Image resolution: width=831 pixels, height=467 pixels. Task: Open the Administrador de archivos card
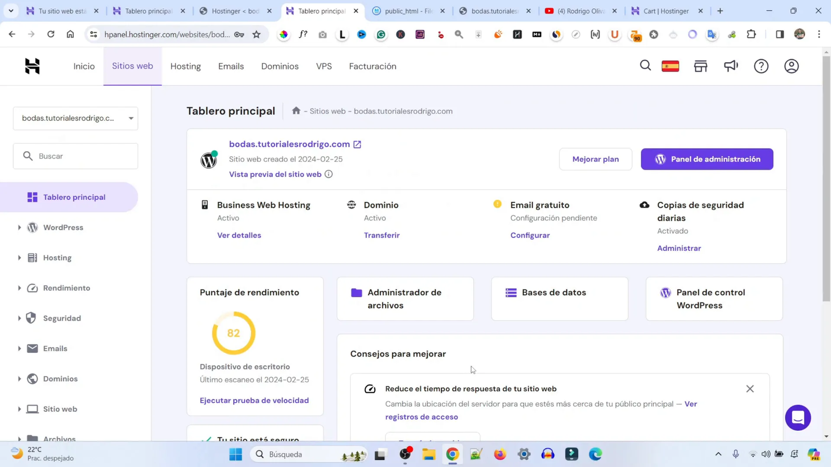[405, 299]
